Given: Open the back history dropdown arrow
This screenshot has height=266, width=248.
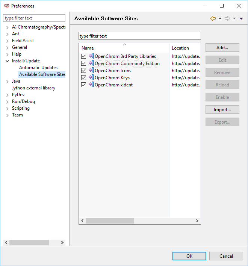Looking at the screenshot, I should tap(220, 18).
